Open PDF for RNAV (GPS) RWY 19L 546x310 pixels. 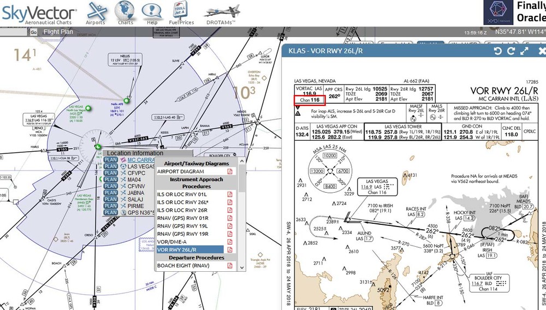point(230,226)
